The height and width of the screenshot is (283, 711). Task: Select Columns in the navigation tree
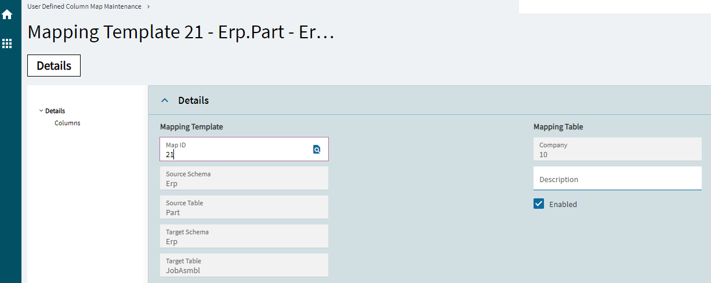click(67, 123)
